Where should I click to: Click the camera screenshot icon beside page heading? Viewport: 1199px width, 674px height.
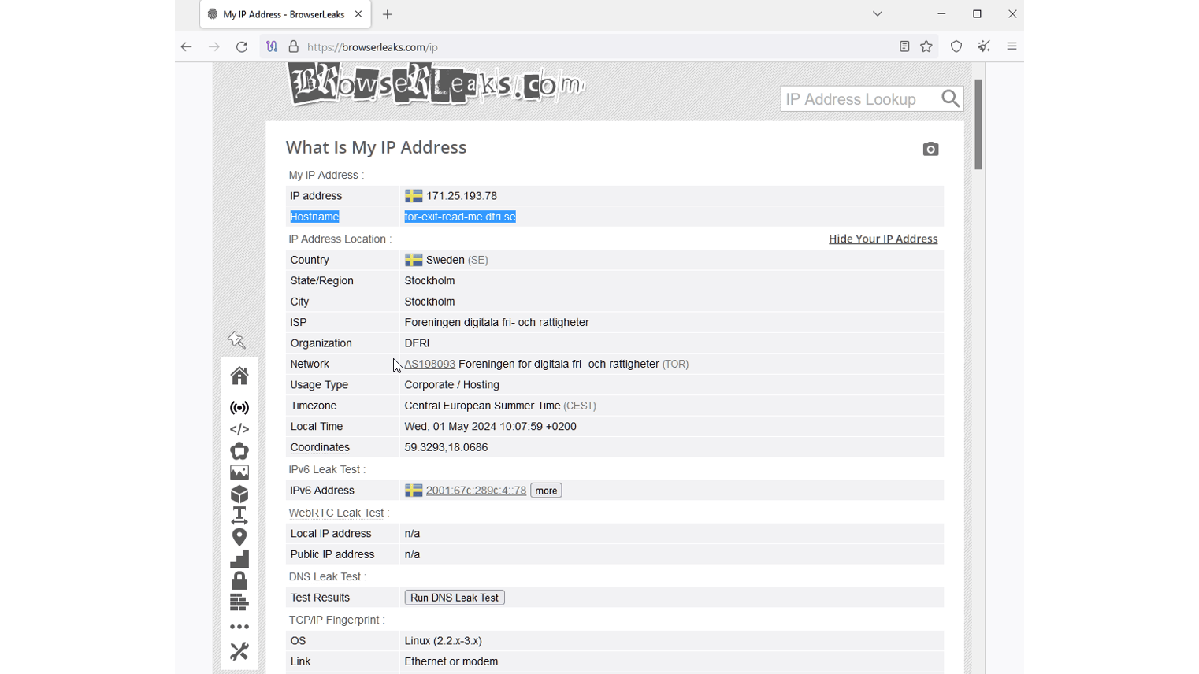click(930, 149)
